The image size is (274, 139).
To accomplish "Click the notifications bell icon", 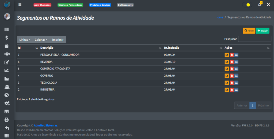I will (x=259, y=5).
